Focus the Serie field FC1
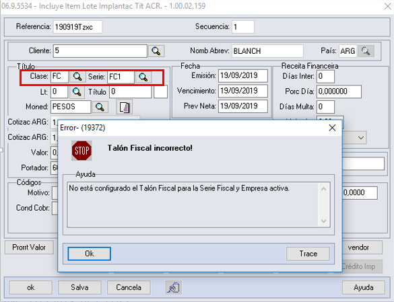The height and width of the screenshot is (302, 394). pyautogui.click(x=121, y=77)
